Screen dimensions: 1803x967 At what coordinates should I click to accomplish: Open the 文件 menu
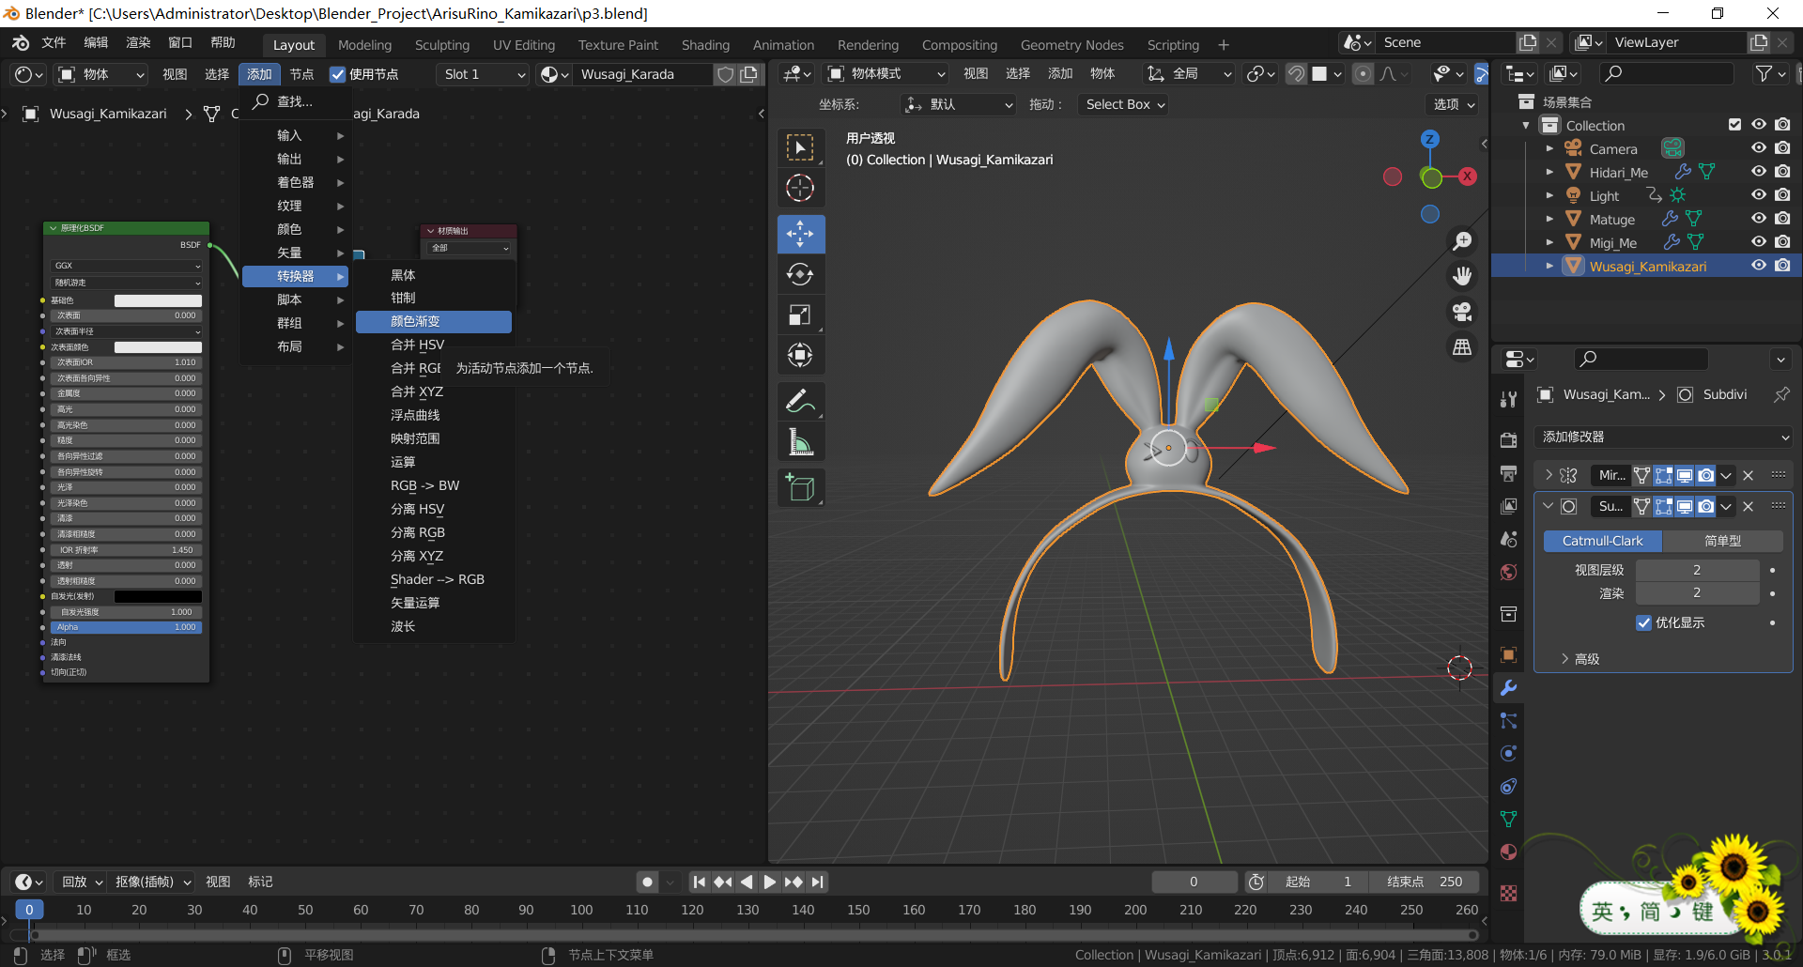(54, 42)
